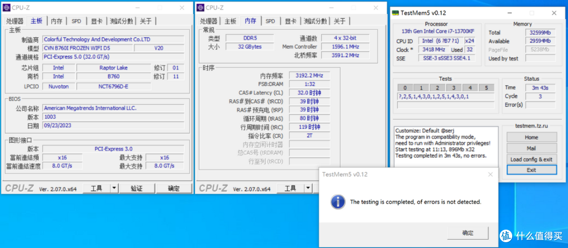
Task: Switch to SPD tab in left CPU-Z
Action: (x=76, y=21)
